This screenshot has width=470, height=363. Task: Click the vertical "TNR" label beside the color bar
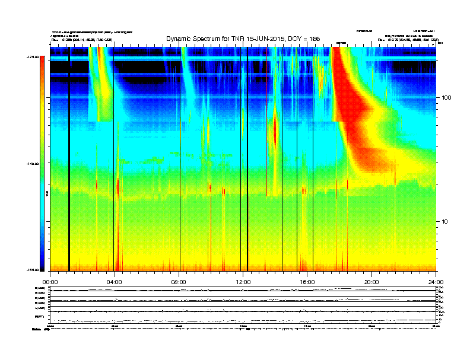[47, 193]
